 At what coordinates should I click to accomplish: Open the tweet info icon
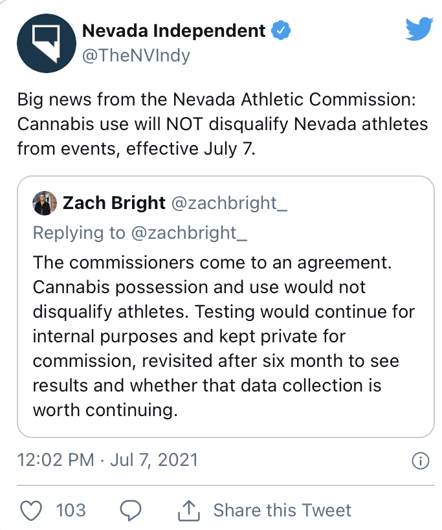[421, 461]
